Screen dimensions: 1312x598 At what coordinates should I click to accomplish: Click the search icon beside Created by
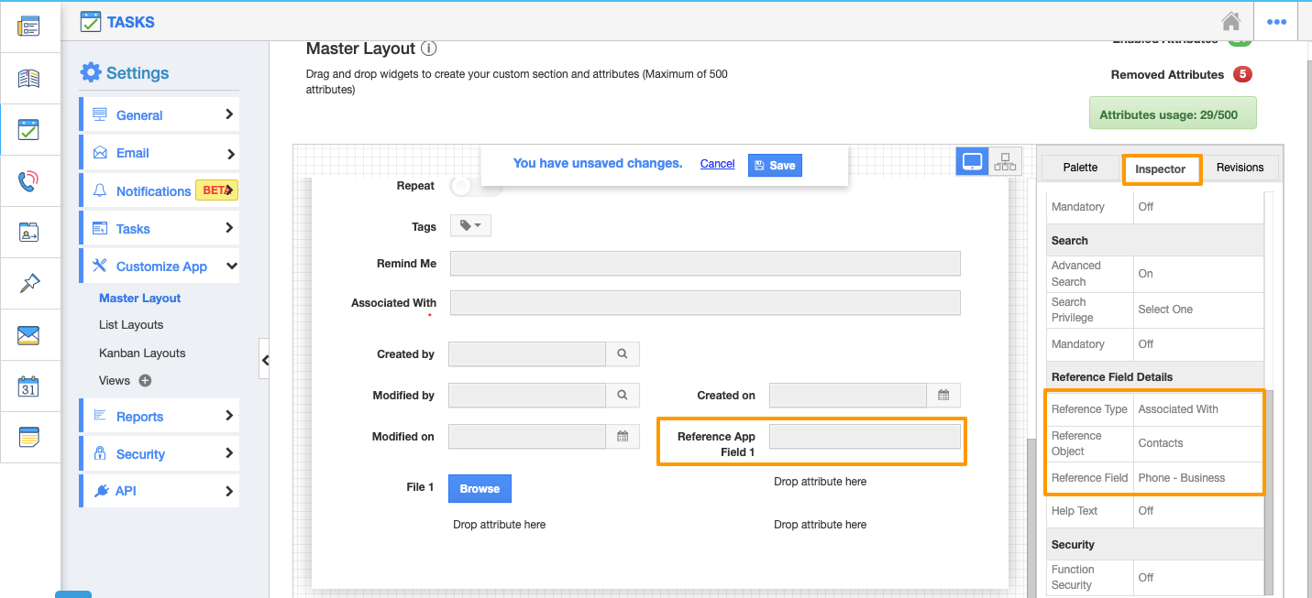tap(623, 353)
